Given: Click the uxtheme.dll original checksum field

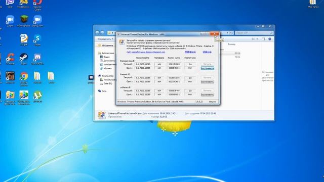Looking at the screenshot, I should pyautogui.click(x=174, y=95).
